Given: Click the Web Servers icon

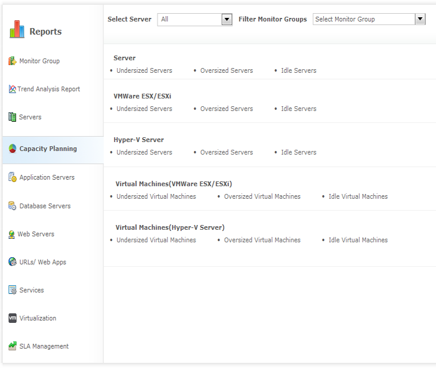Looking at the screenshot, I should (12, 235).
